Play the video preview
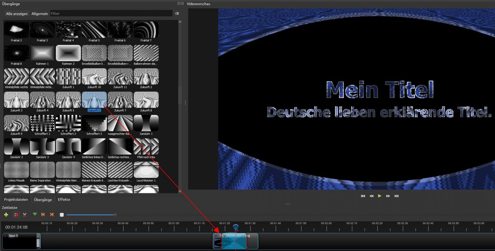 click(379, 196)
